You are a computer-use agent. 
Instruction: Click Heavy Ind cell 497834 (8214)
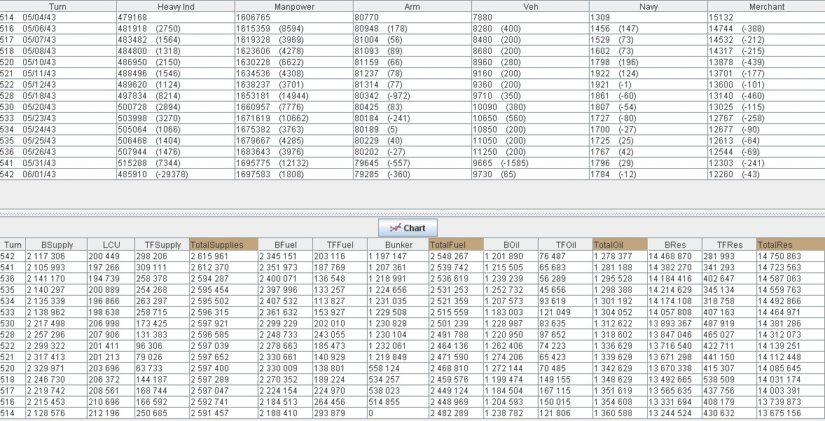tap(176, 96)
